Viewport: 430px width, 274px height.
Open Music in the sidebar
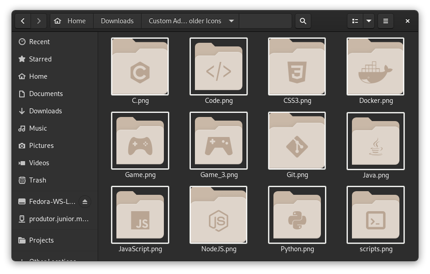(x=55, y=128)
